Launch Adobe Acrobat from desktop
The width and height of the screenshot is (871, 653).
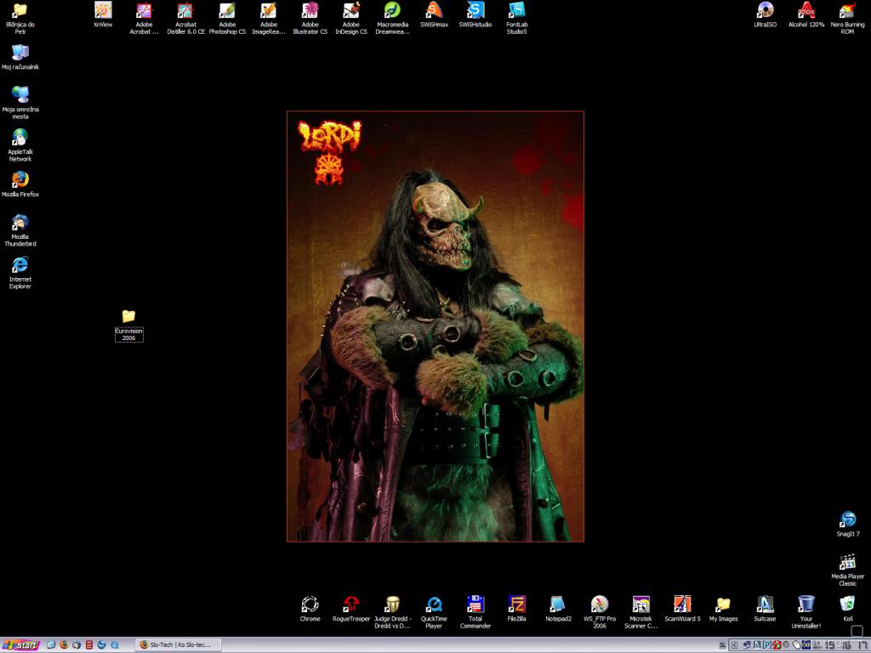coord(144,19)
